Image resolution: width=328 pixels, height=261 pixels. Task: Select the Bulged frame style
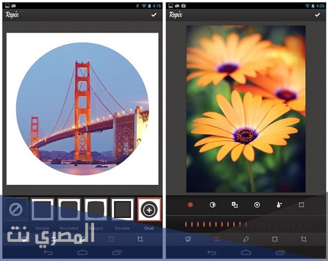click(x=96, y=210)
